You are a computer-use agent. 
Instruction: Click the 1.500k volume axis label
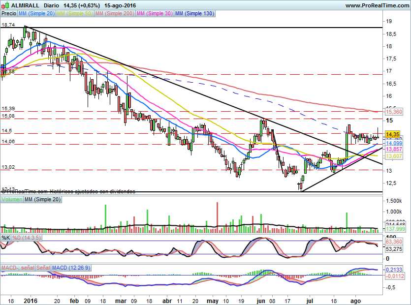coord(394,201)
